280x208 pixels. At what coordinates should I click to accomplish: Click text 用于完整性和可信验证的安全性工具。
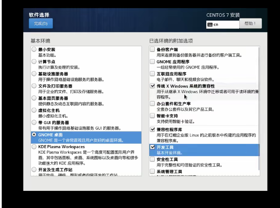coord(190,165)
